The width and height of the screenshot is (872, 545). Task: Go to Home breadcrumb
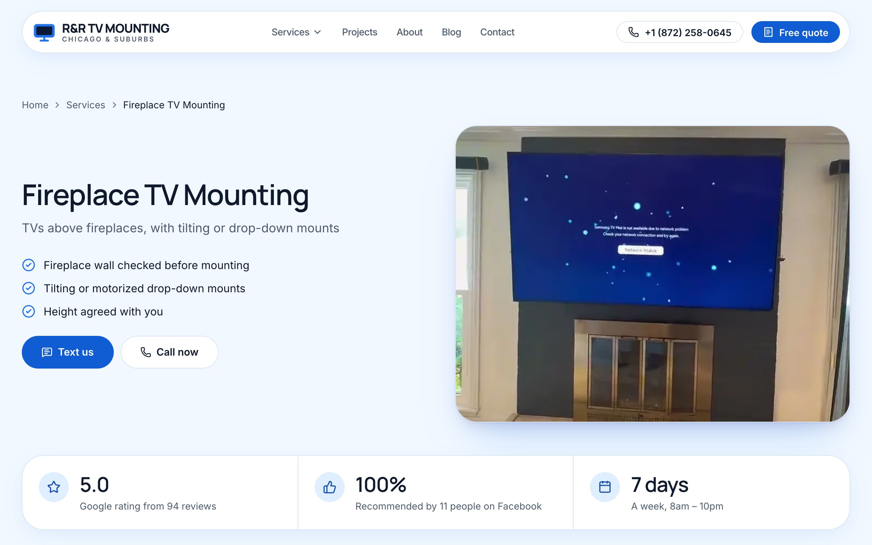pyautogui.click(x=35, y=105)
